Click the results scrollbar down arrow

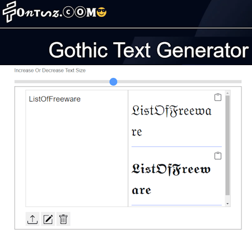227,204
